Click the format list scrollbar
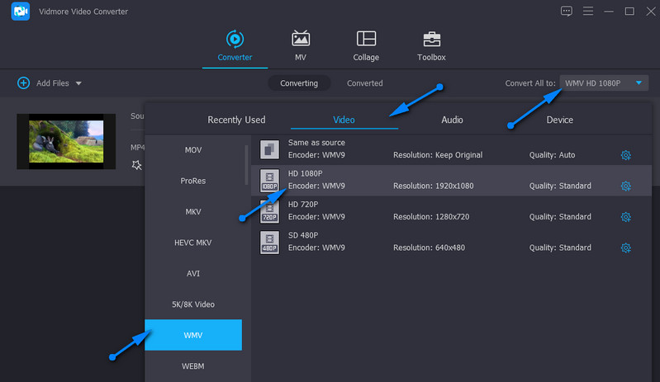Screen dimensions: 660x382 tap(246, 165)
